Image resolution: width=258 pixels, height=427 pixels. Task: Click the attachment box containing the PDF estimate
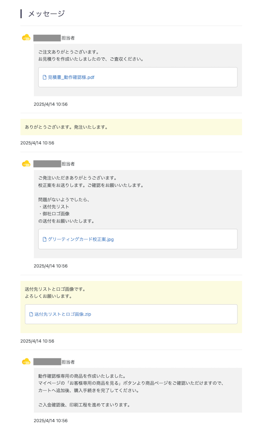coord(138,77)
